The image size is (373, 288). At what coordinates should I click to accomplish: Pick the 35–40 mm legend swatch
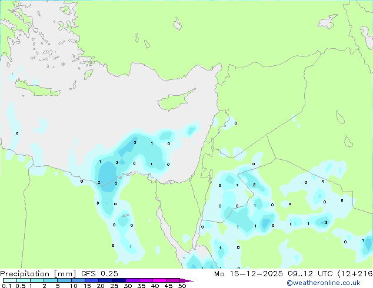click(145, 280)
